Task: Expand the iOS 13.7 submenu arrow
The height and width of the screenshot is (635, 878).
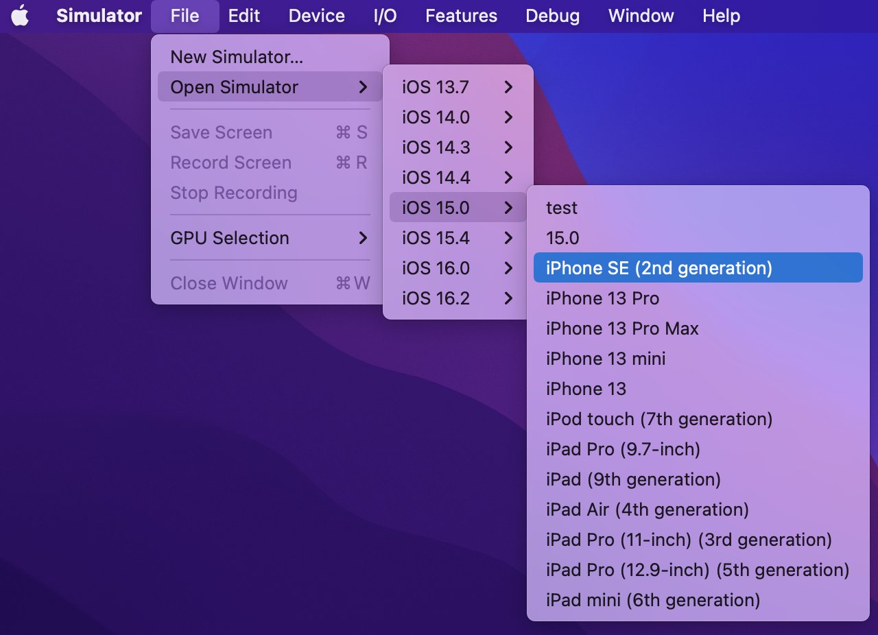Action: point(508,87)
